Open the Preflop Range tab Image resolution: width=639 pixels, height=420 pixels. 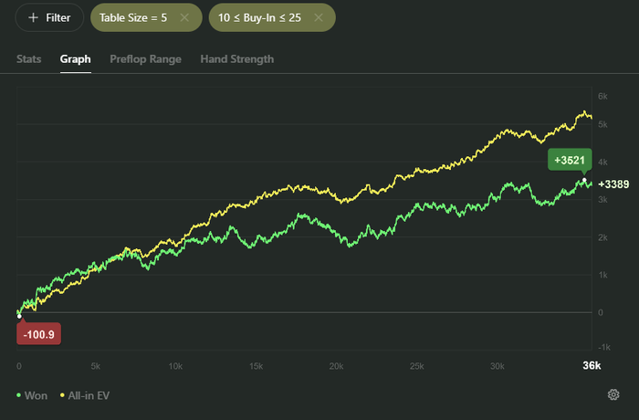tap(145, 59)
